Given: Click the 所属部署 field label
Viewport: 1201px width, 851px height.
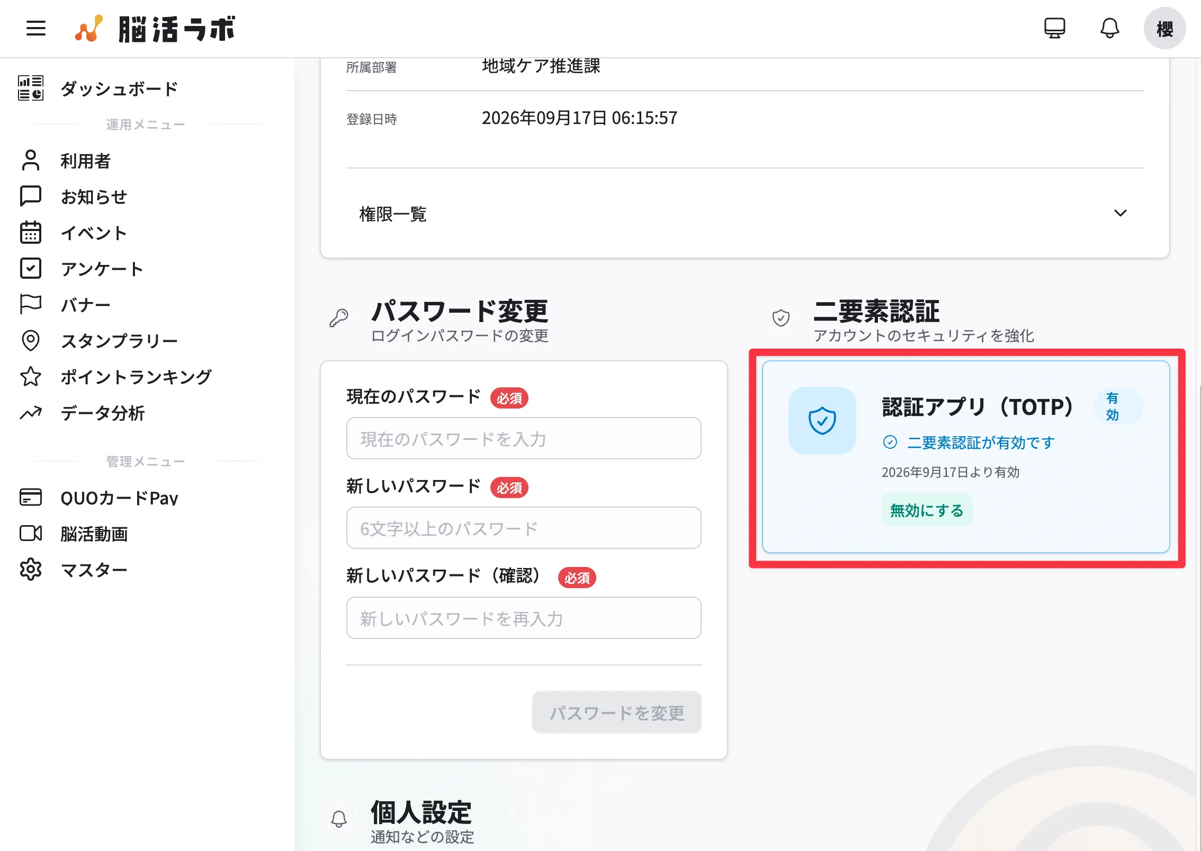Looking at the screenshot, I should [x=371, y=67].
